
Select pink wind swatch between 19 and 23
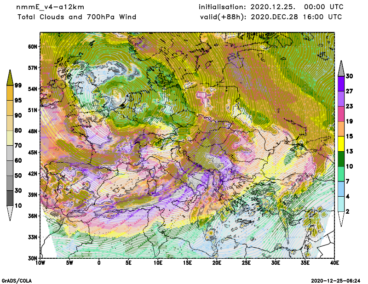[x=341, y=114]
